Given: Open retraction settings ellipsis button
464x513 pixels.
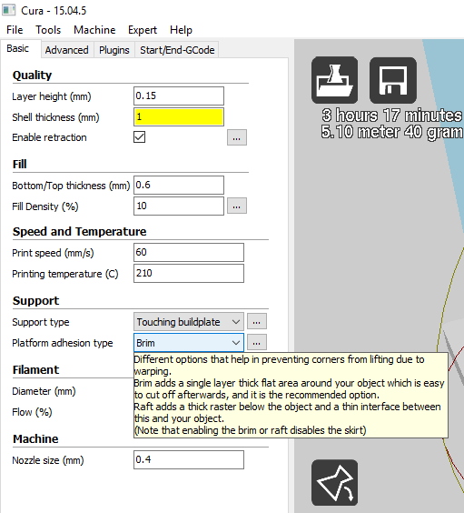Looking at the screenshot, I should [237, 137].
